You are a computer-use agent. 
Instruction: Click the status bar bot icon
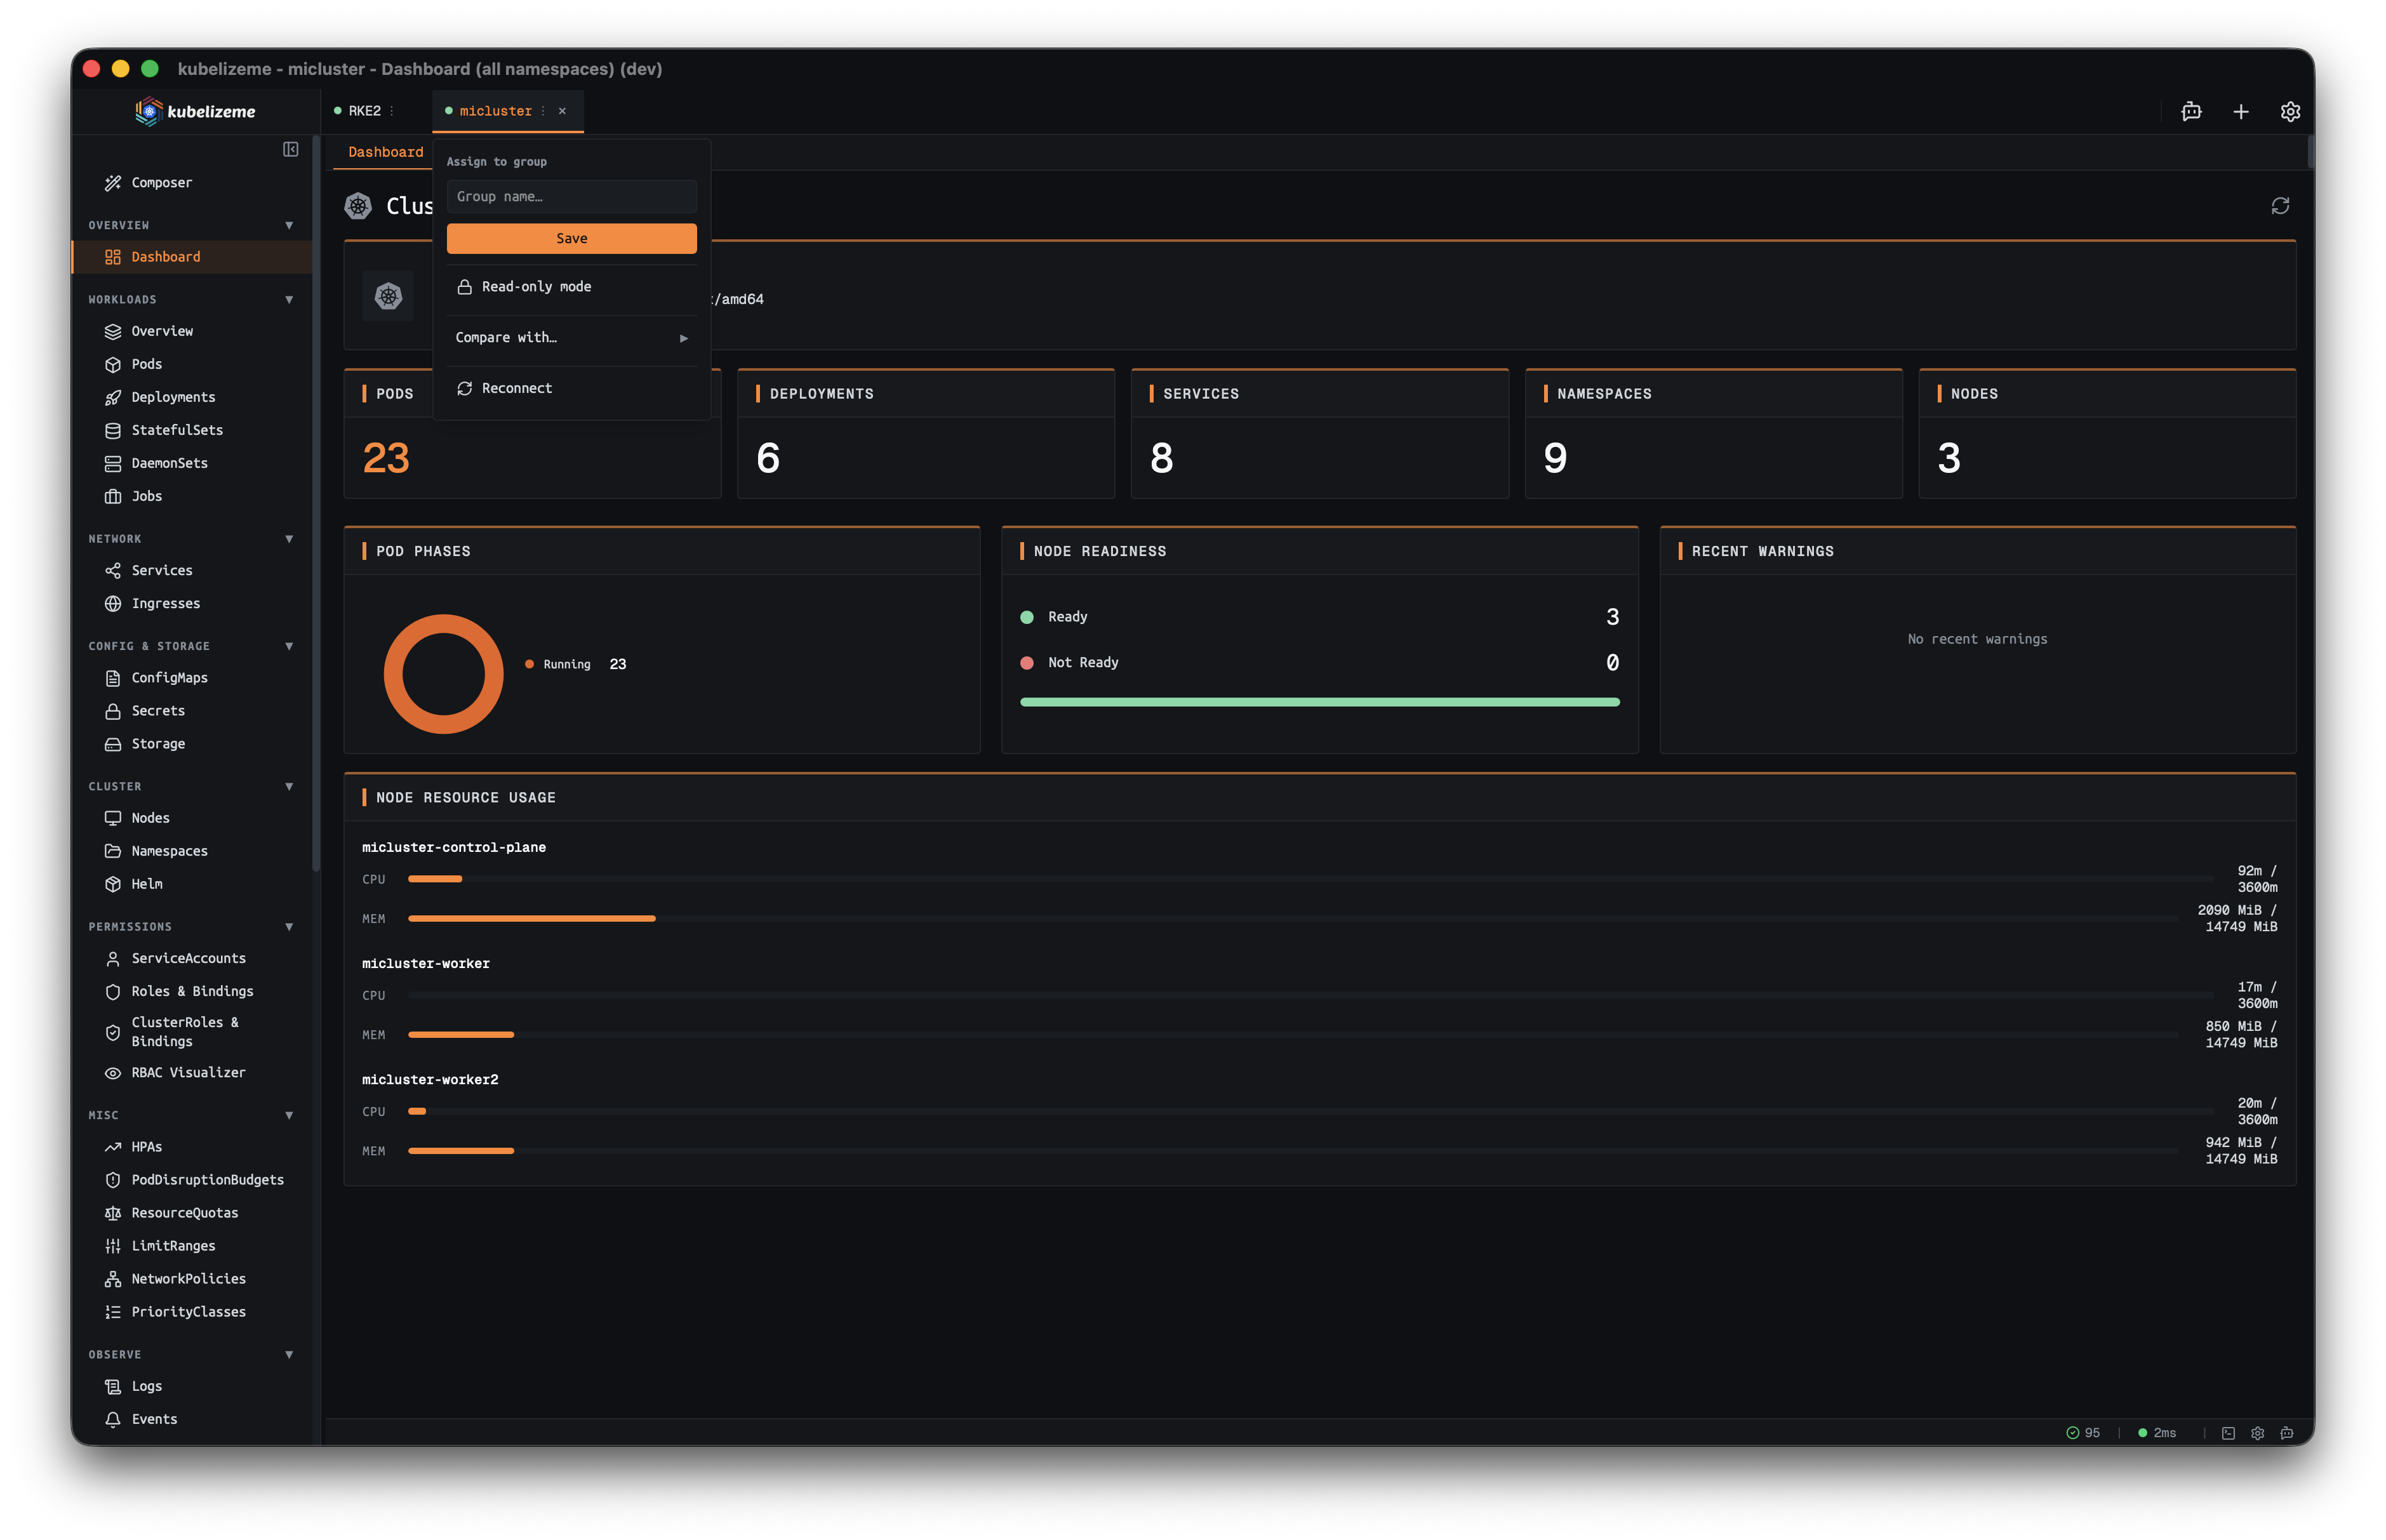tap(2286, 1433)
